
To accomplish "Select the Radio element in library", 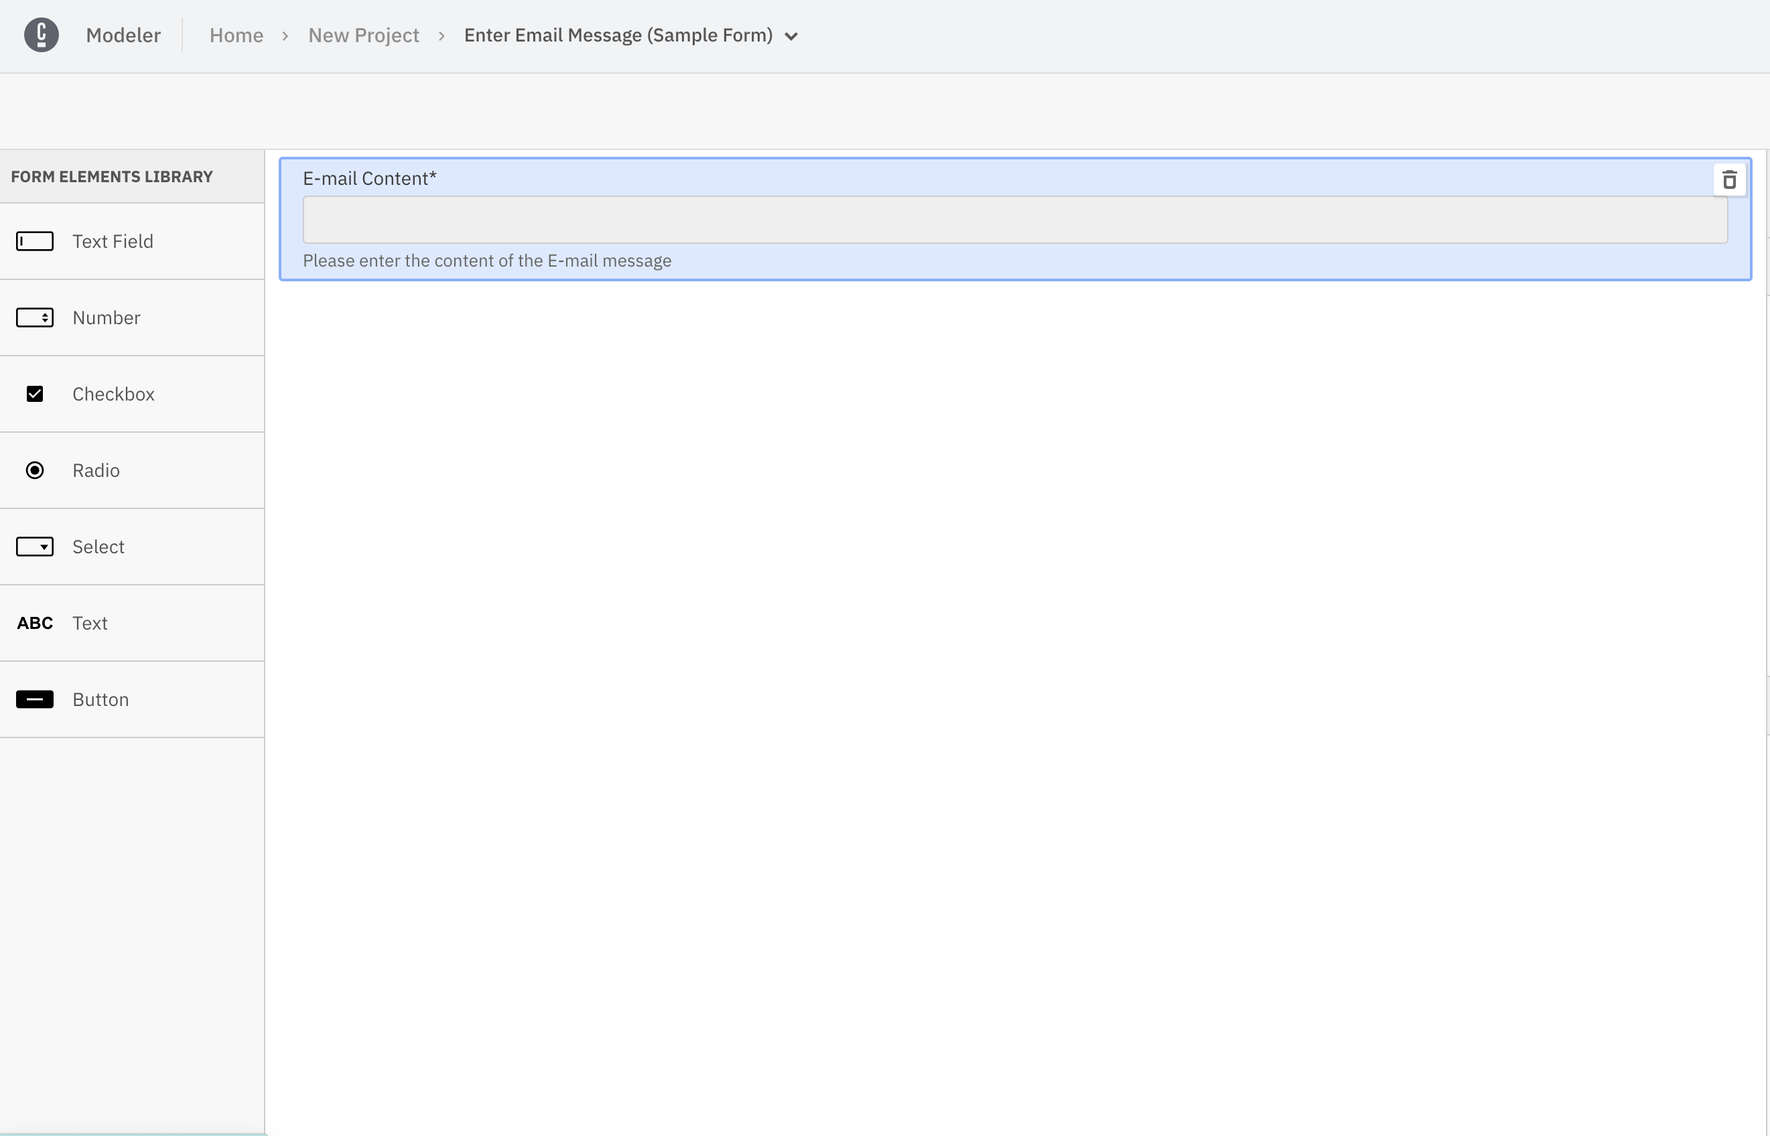I will coord(131,470).
